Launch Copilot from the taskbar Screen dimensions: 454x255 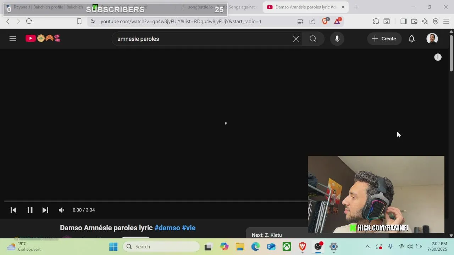[x=224, y=246]
